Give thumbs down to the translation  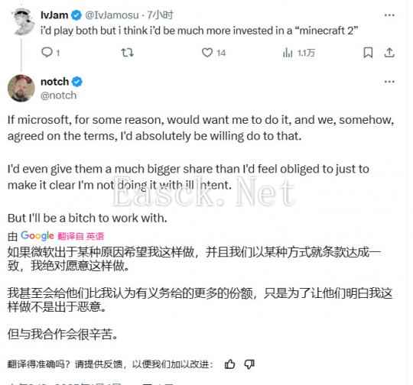click(249, 364)
